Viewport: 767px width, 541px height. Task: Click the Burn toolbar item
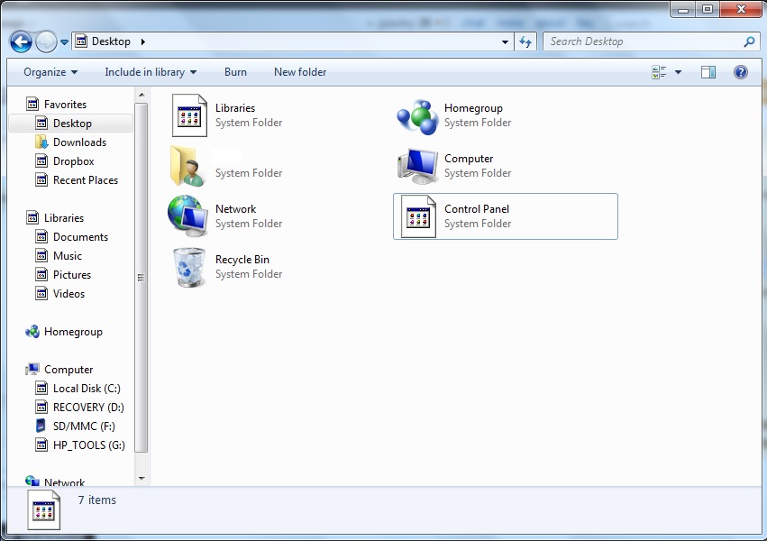[235, 72]
